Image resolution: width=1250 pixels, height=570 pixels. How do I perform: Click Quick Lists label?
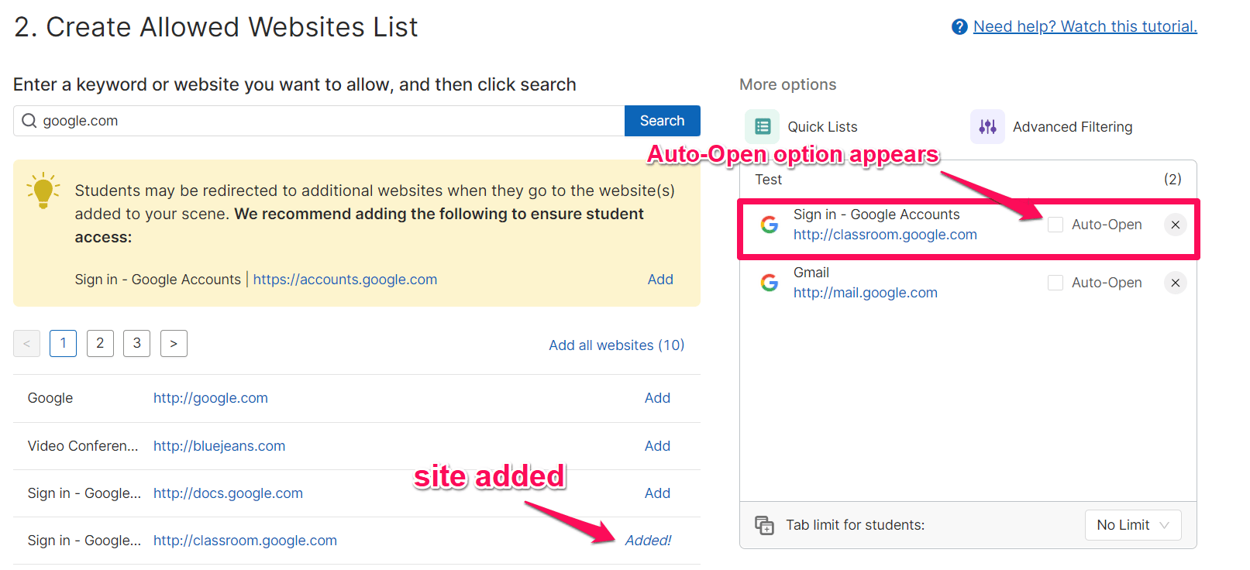point(822,127)
